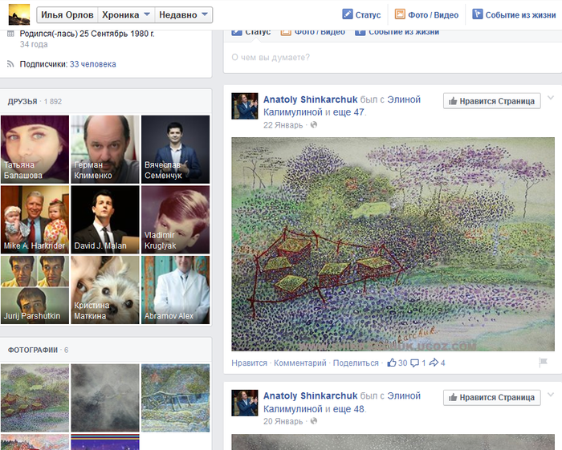Open the Недавно dropdown
The image size is (562, 450).
[184, 14]
